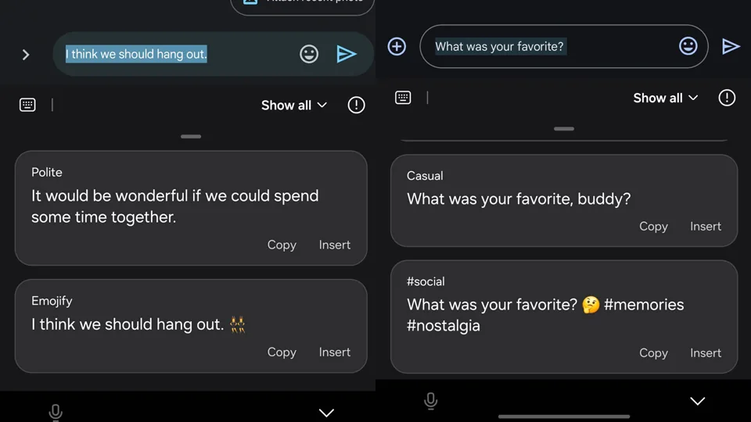Screen dimensions: 751x422
Task: Send the 'I think we should hang out' message
Action: [347, 54]
